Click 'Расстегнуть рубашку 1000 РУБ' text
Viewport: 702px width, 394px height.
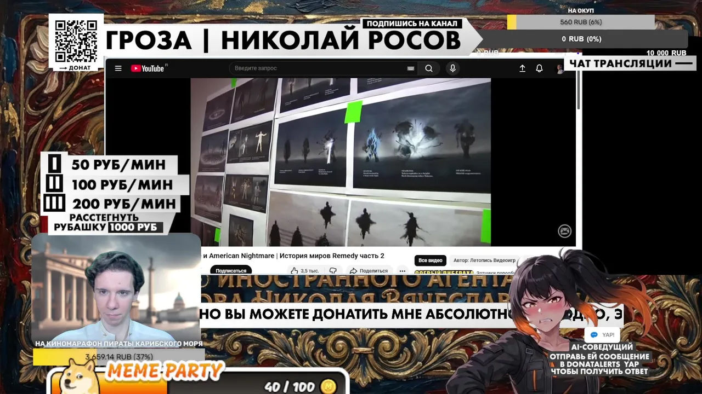106,222
